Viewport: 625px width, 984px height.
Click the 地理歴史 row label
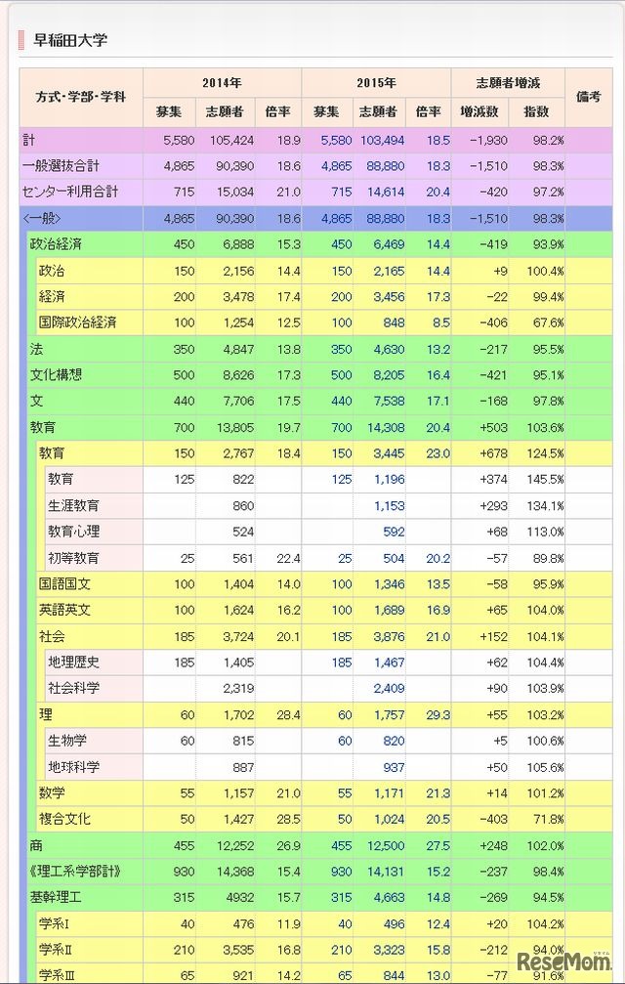pos(73,663)
